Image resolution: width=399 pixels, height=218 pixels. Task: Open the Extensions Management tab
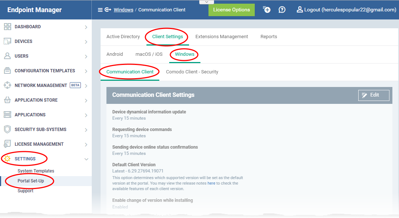pyautogui.click(x=222, y=37)
